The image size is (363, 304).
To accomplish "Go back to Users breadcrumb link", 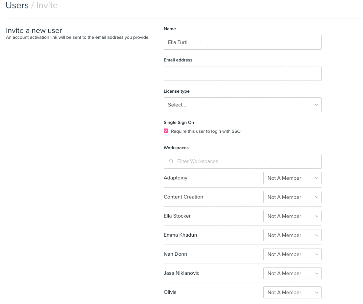I will (x=17, y=6).
